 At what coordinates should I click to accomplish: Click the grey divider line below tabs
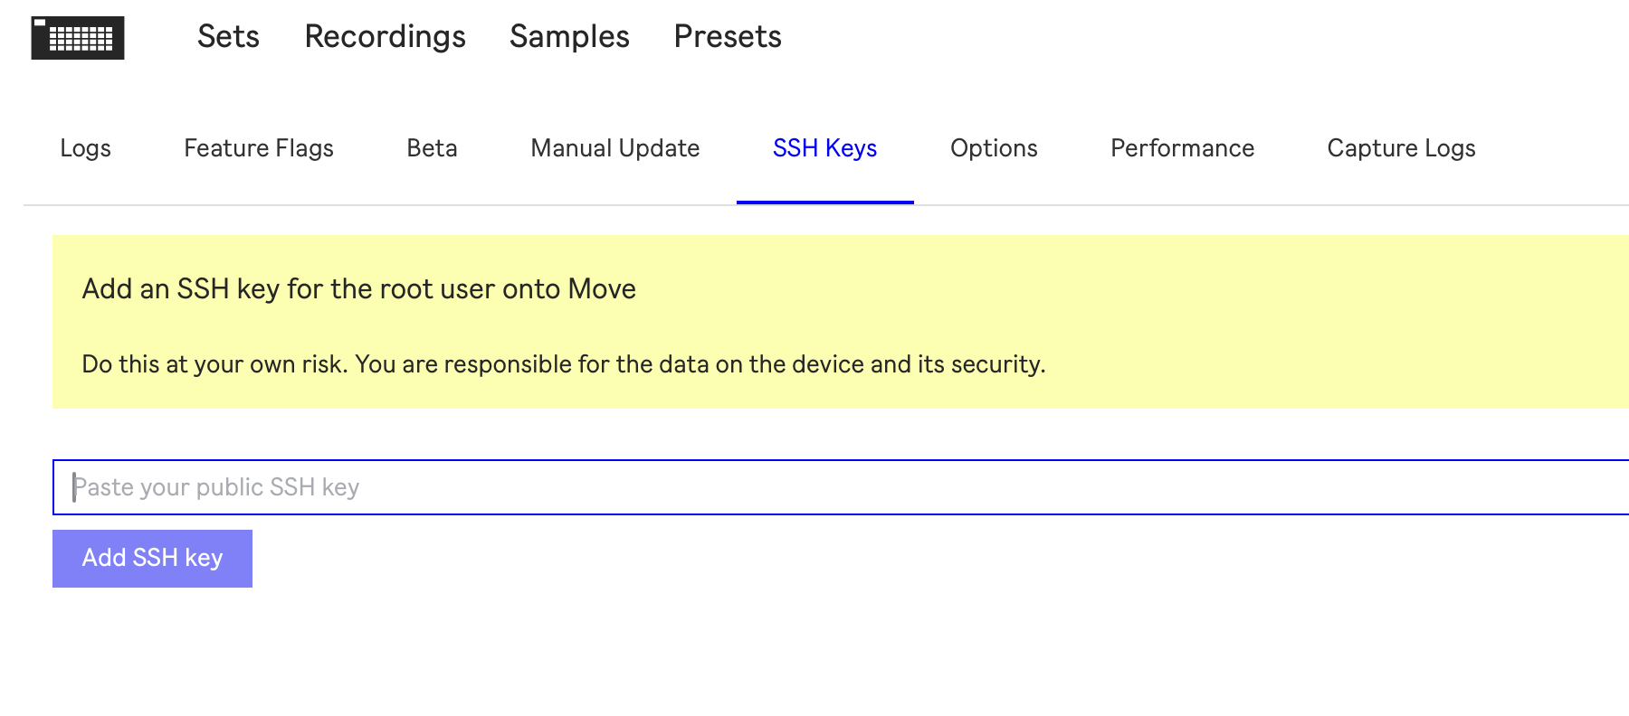coord(1267,205)
